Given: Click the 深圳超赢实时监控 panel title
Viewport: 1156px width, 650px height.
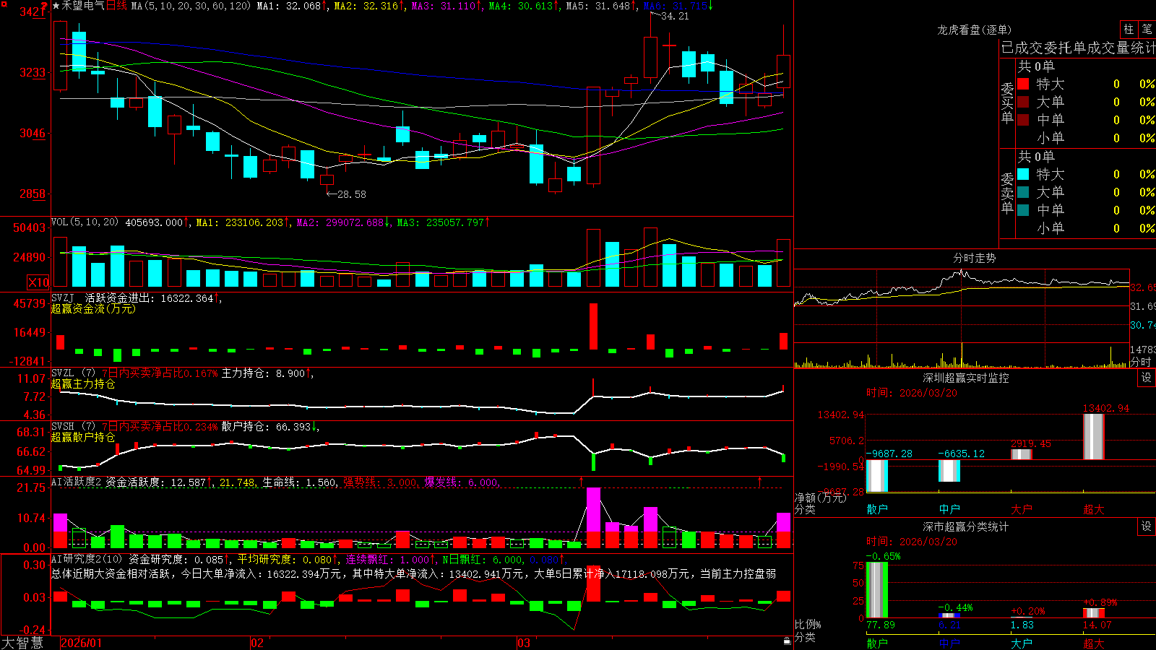Looking at the screenshot, I should (966, 378).
